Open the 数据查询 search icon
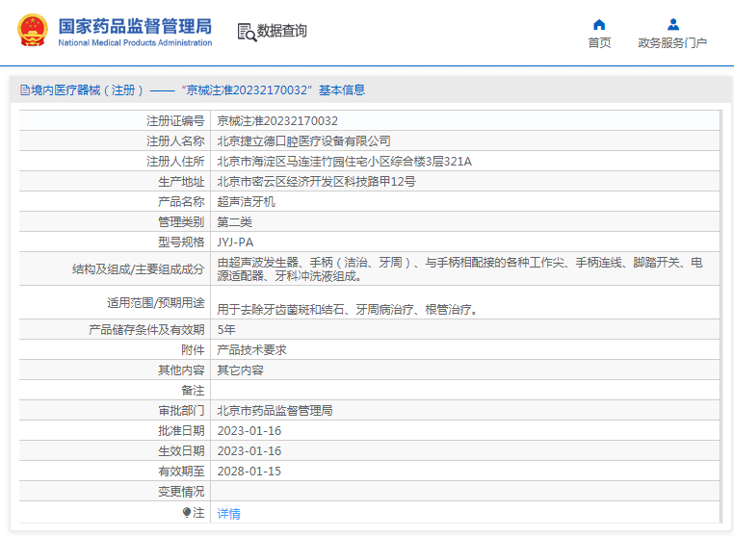Image resolution: width=734 pixels, height=536 pixels. point(247,32)
